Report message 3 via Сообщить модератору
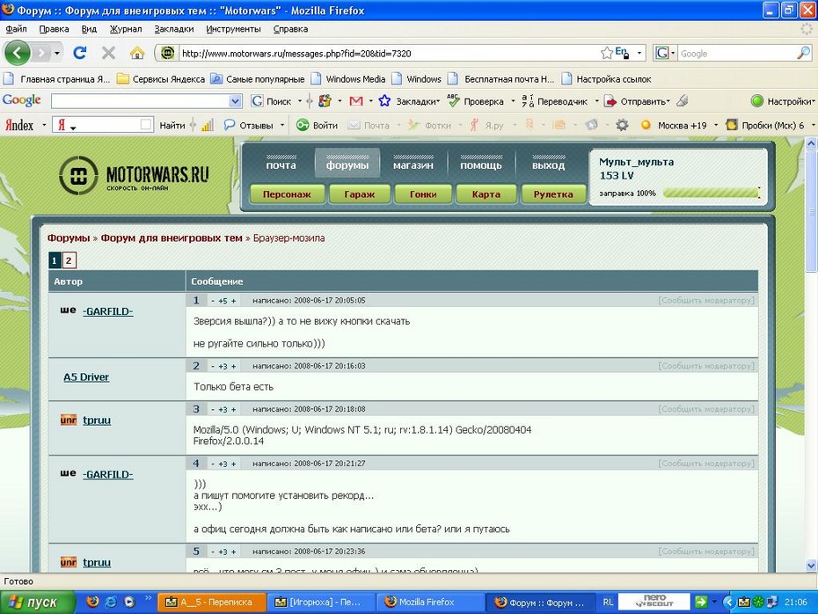The height and width of the screenshot is (614, 818). pos(705,409)
